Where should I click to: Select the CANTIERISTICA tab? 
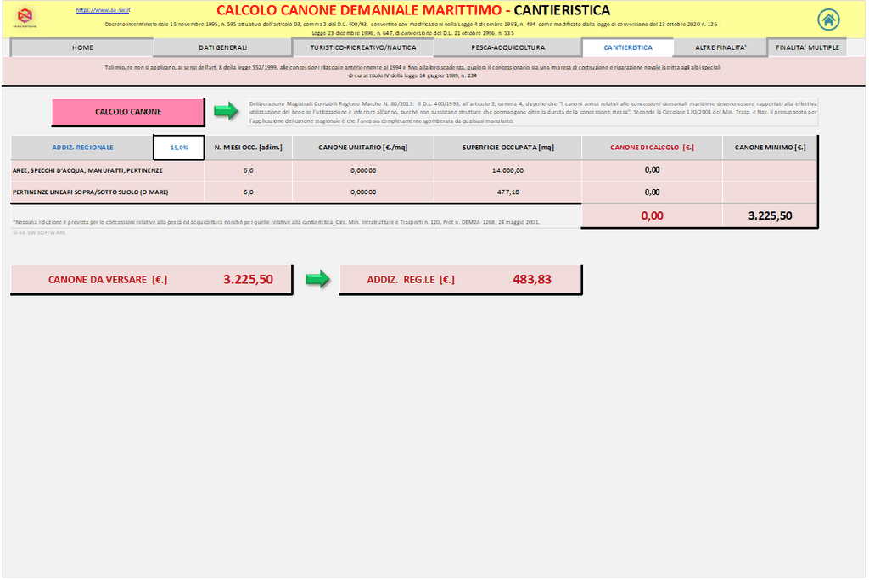click(x=628, y=47)
